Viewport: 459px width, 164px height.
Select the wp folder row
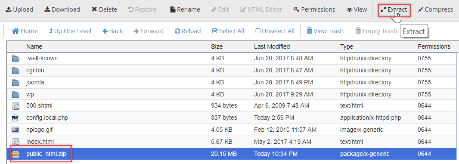click(x=231, y=94)
